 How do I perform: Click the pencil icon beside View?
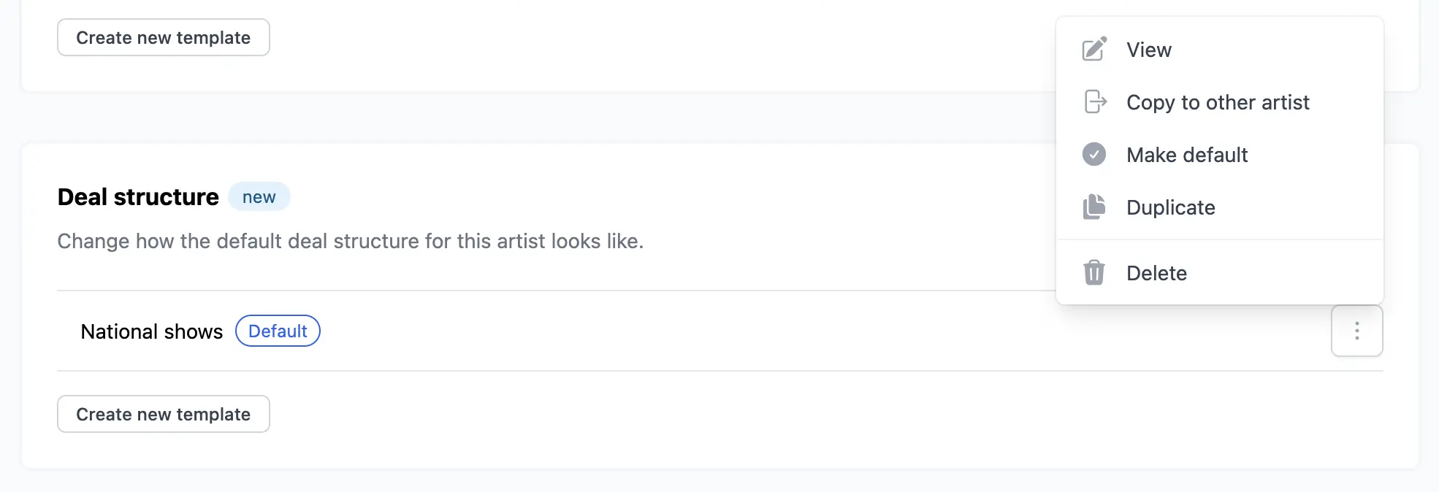(x=1093, y=50)
